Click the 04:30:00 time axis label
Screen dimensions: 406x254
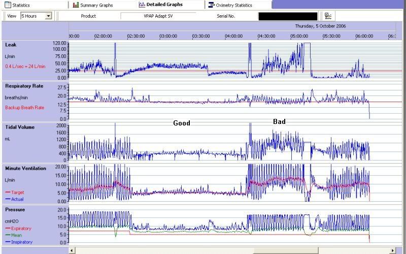pos(266,36)
